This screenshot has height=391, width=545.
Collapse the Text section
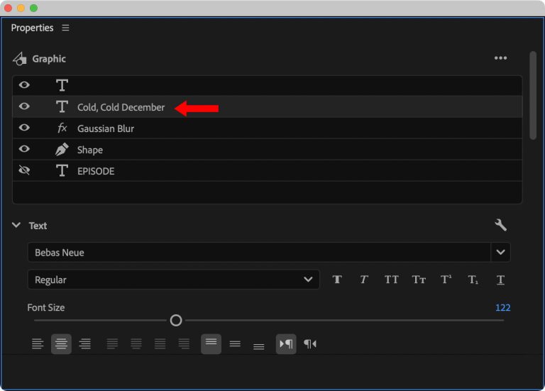click(x=16, y=226)
